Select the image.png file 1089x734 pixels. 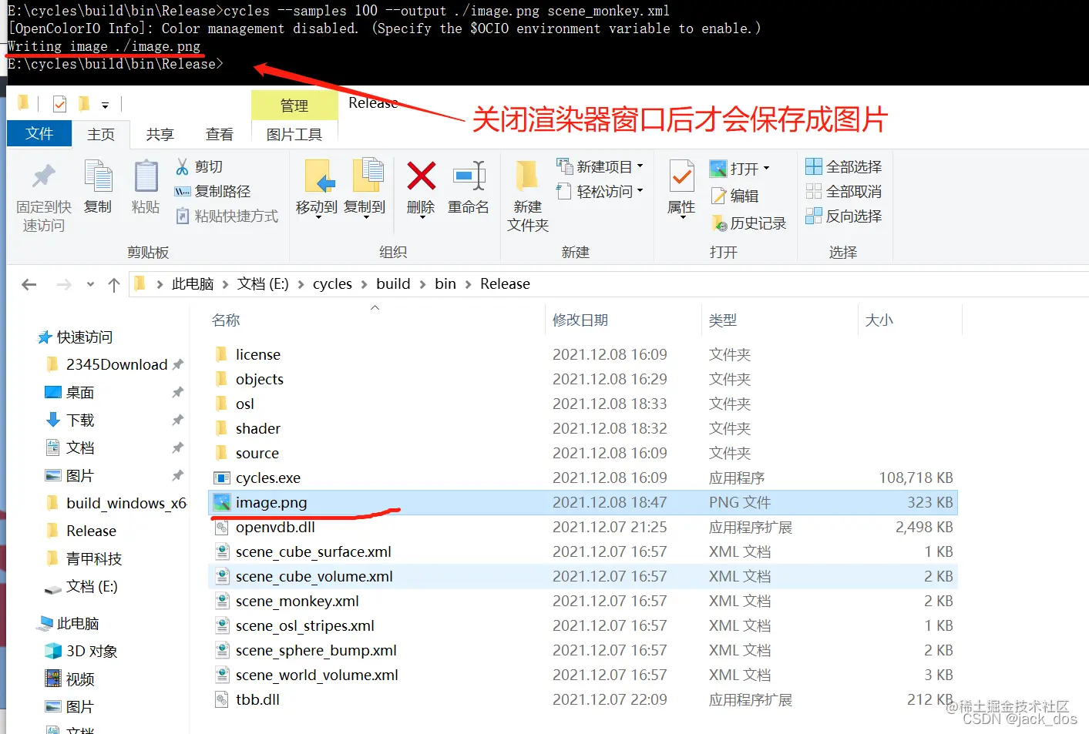tap(583, 502)
